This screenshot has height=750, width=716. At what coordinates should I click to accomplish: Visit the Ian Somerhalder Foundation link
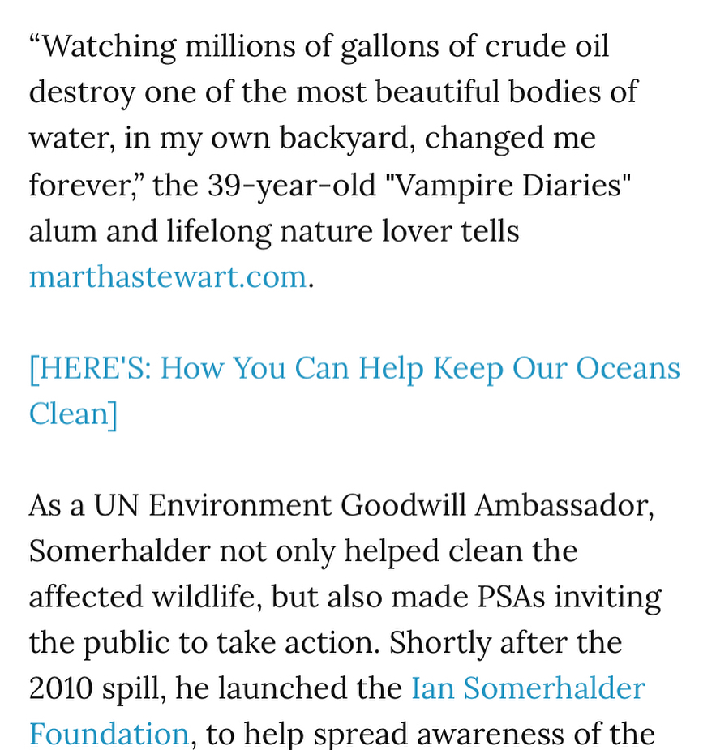[528, 688]
